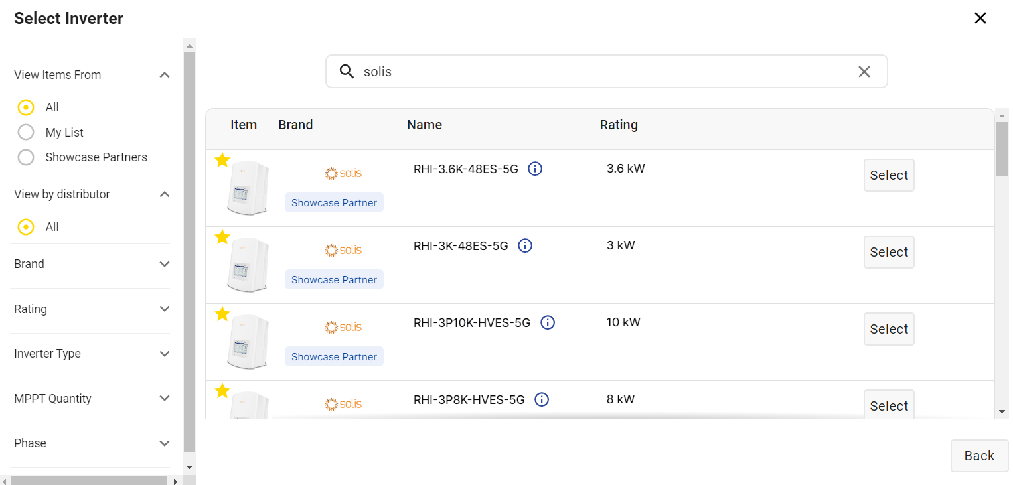Click the Item column header
The height and width of the screenshot is (485, 1013).
click(x=244, y=125)
